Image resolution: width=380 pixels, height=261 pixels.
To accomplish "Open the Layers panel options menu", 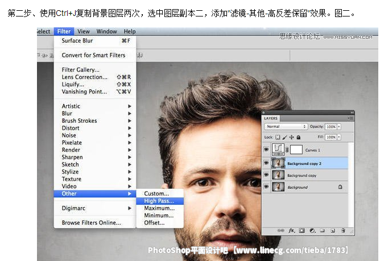I will pos(350,118).
